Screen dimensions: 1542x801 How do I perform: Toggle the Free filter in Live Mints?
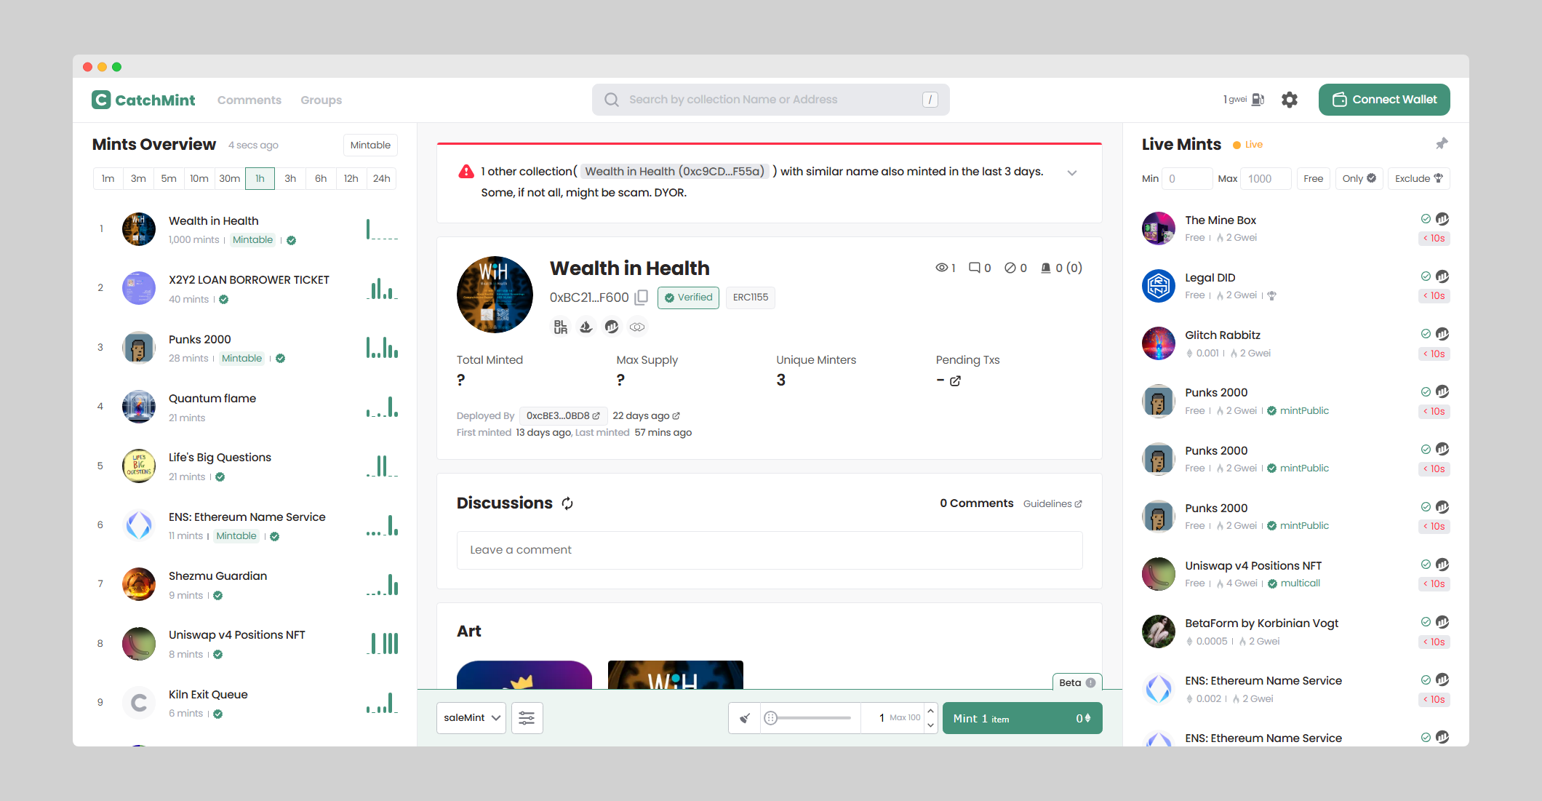(x=1313, y=179)
